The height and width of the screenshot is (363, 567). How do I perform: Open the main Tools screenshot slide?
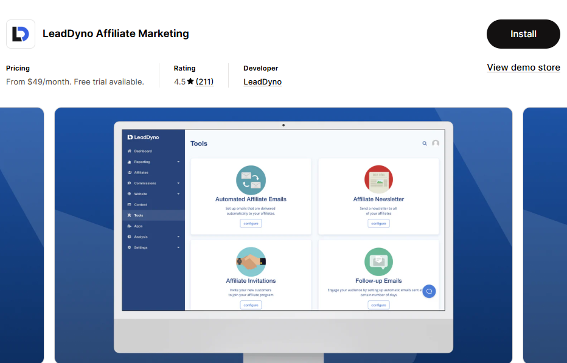pos(283,235)
